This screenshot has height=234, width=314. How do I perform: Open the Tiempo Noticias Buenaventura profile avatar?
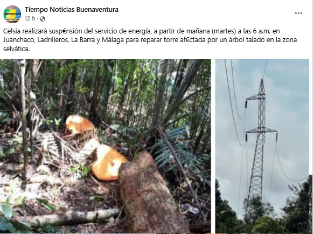tap(12, 14)
